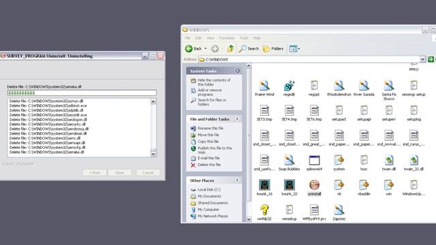Image resolution: width=436 pixels, height=245 pixels.
Task: Open Local Disk (C:) from Other Places
Action: point(206,189)
